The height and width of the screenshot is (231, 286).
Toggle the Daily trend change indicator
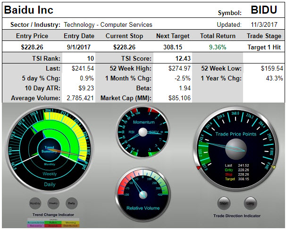pos(71,203)
